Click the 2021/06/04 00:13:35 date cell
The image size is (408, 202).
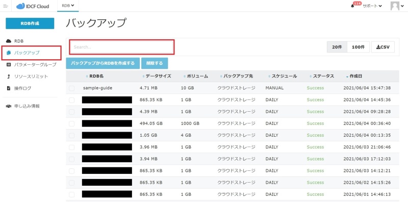coord(367,135)
